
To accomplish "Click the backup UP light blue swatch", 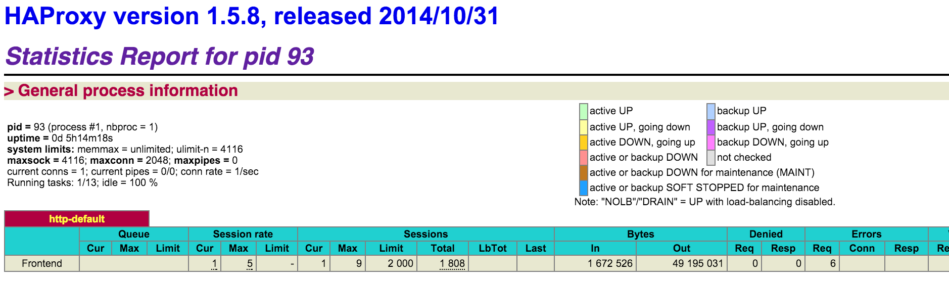I will (710, 111).
